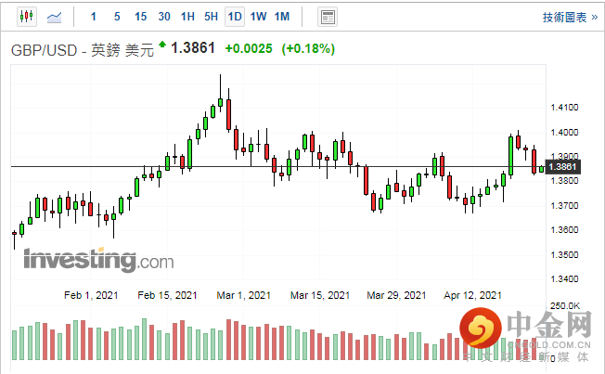
Task: Click the 1.3600 price axis label
Action: click(x=564, y=229)
